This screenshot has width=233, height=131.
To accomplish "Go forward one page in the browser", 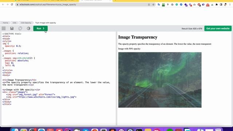I will pyautogui.click(x=7, y=5).
